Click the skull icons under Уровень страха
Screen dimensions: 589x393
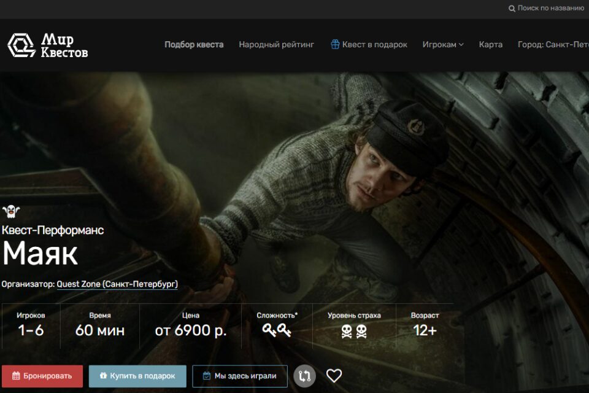(354, 331)
